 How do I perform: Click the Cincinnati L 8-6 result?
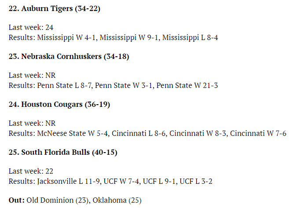139,133
